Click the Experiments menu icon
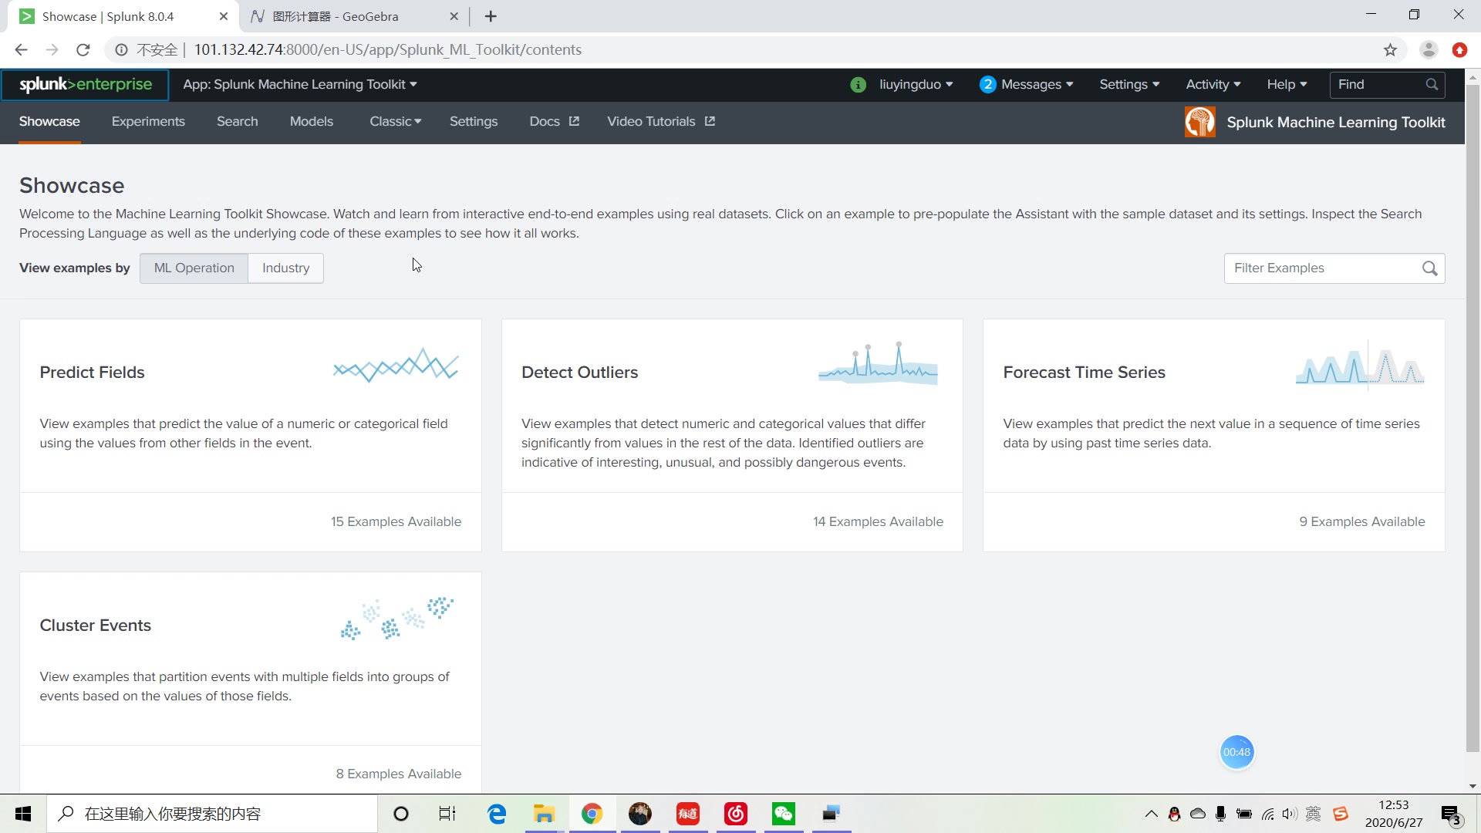Image resolution: width=1481 pixels, height=833 pixels. (x=149, y=121)
